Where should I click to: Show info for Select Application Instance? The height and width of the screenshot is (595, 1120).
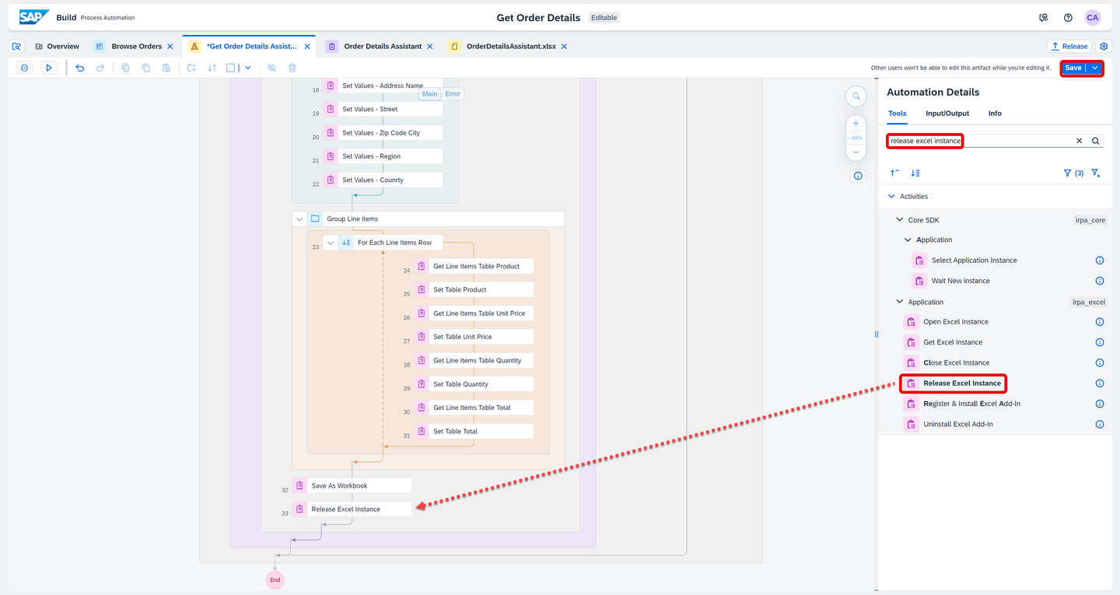coord(1100,261)
